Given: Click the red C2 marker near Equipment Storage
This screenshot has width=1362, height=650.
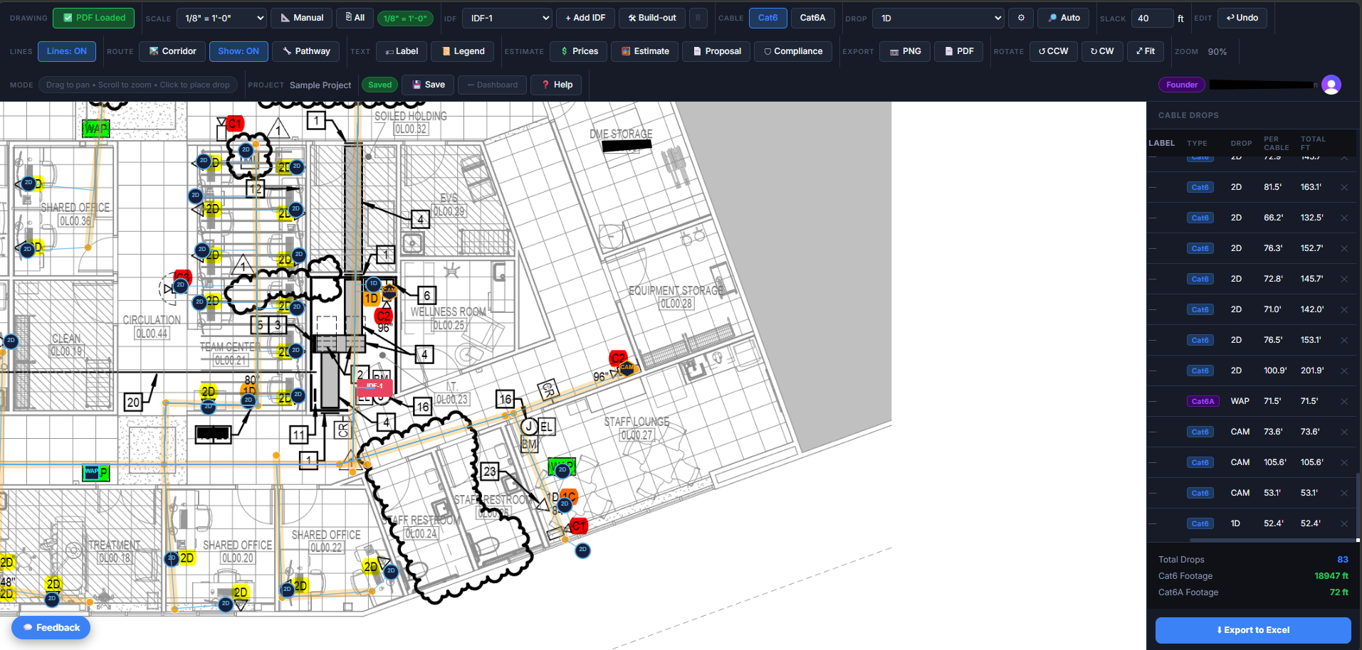Looking at the screenshot, I should pos(617,358).
